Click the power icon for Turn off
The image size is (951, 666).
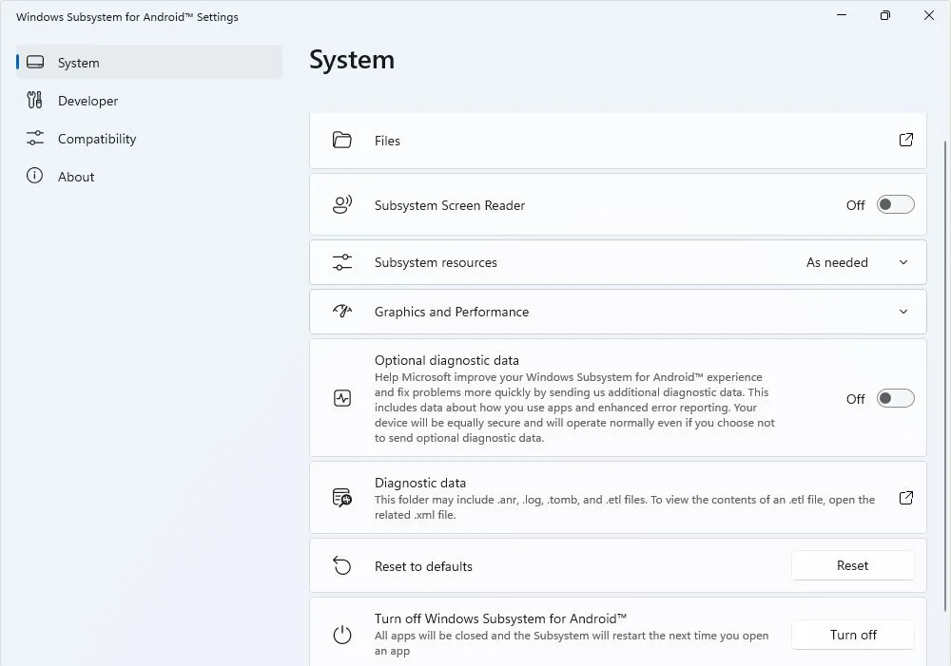[x=342, y=635]
